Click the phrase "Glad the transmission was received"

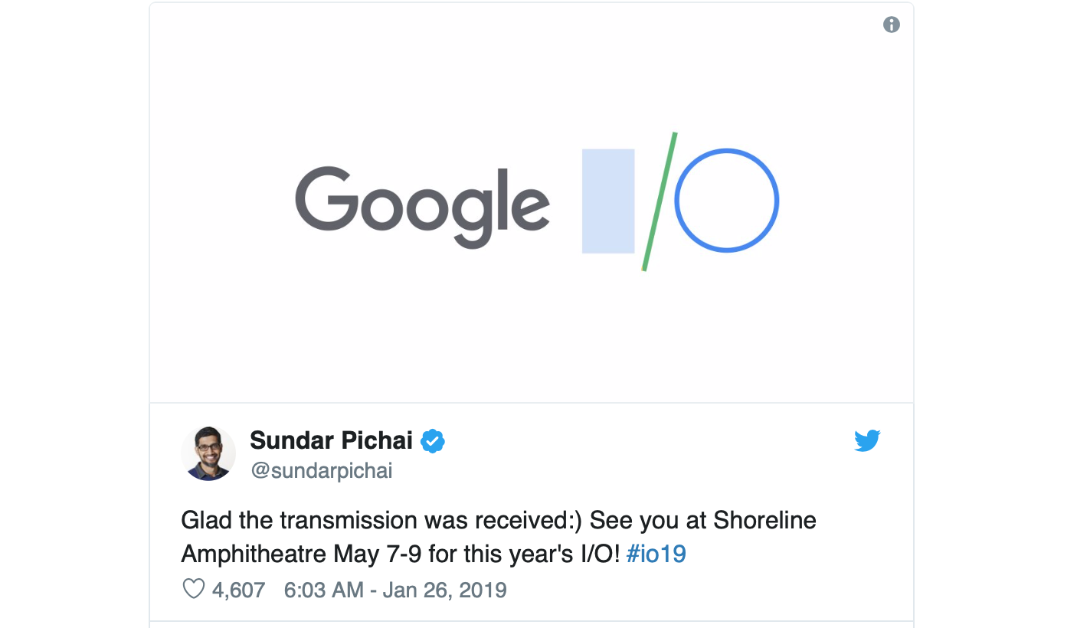point(381,521)
